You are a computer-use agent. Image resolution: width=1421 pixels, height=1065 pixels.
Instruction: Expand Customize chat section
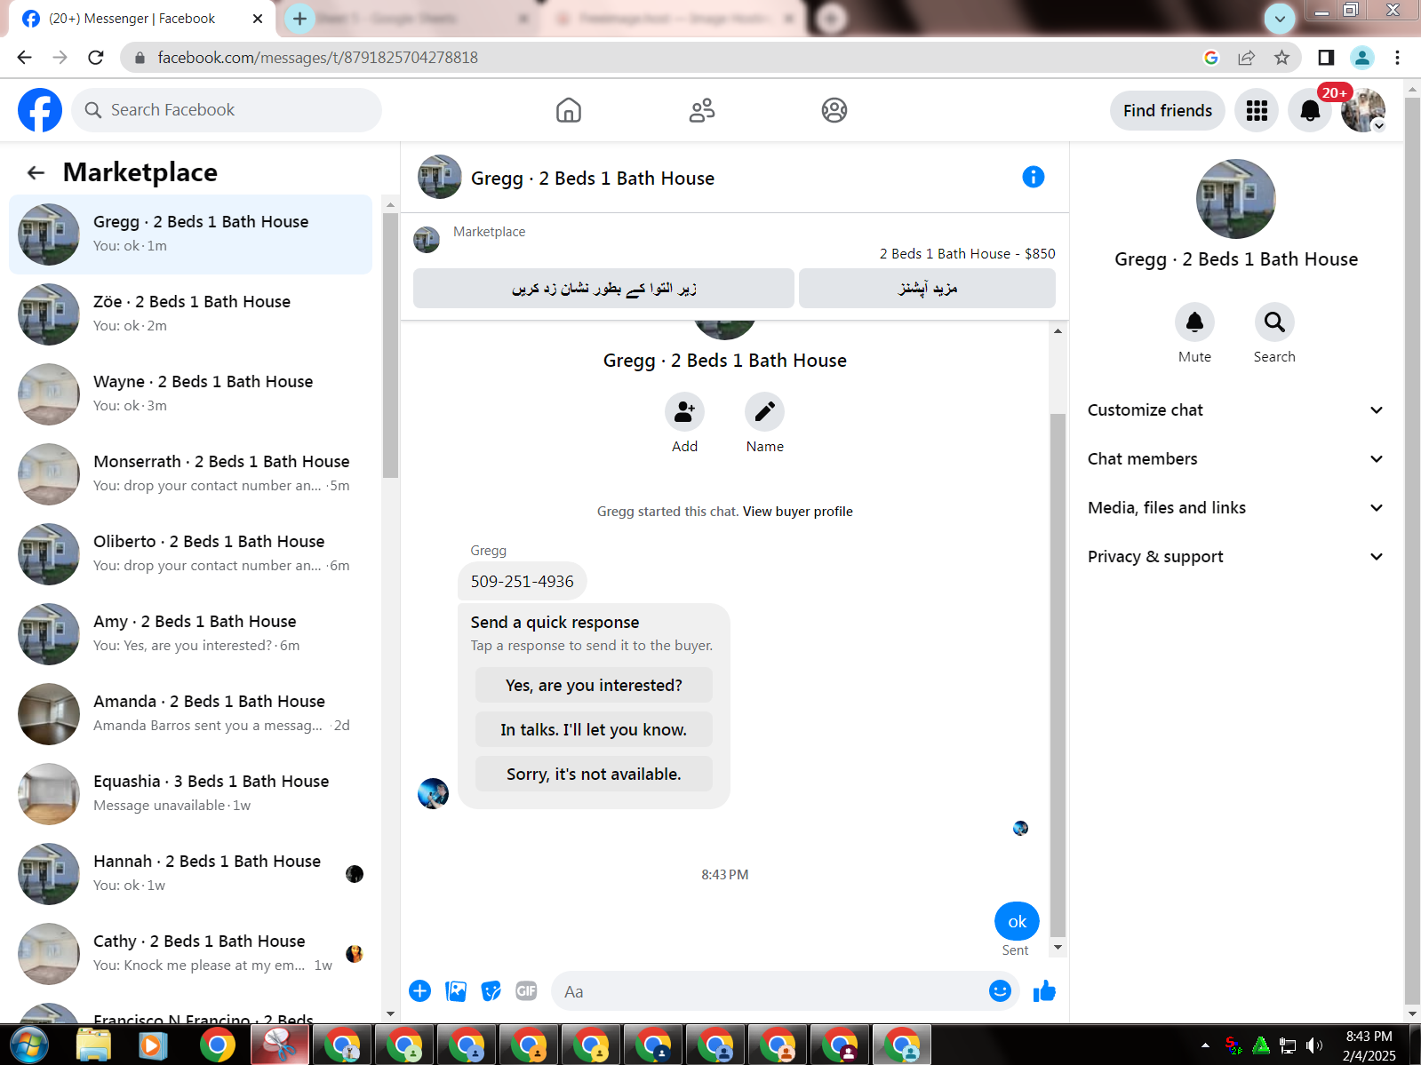pos(1235,410)
